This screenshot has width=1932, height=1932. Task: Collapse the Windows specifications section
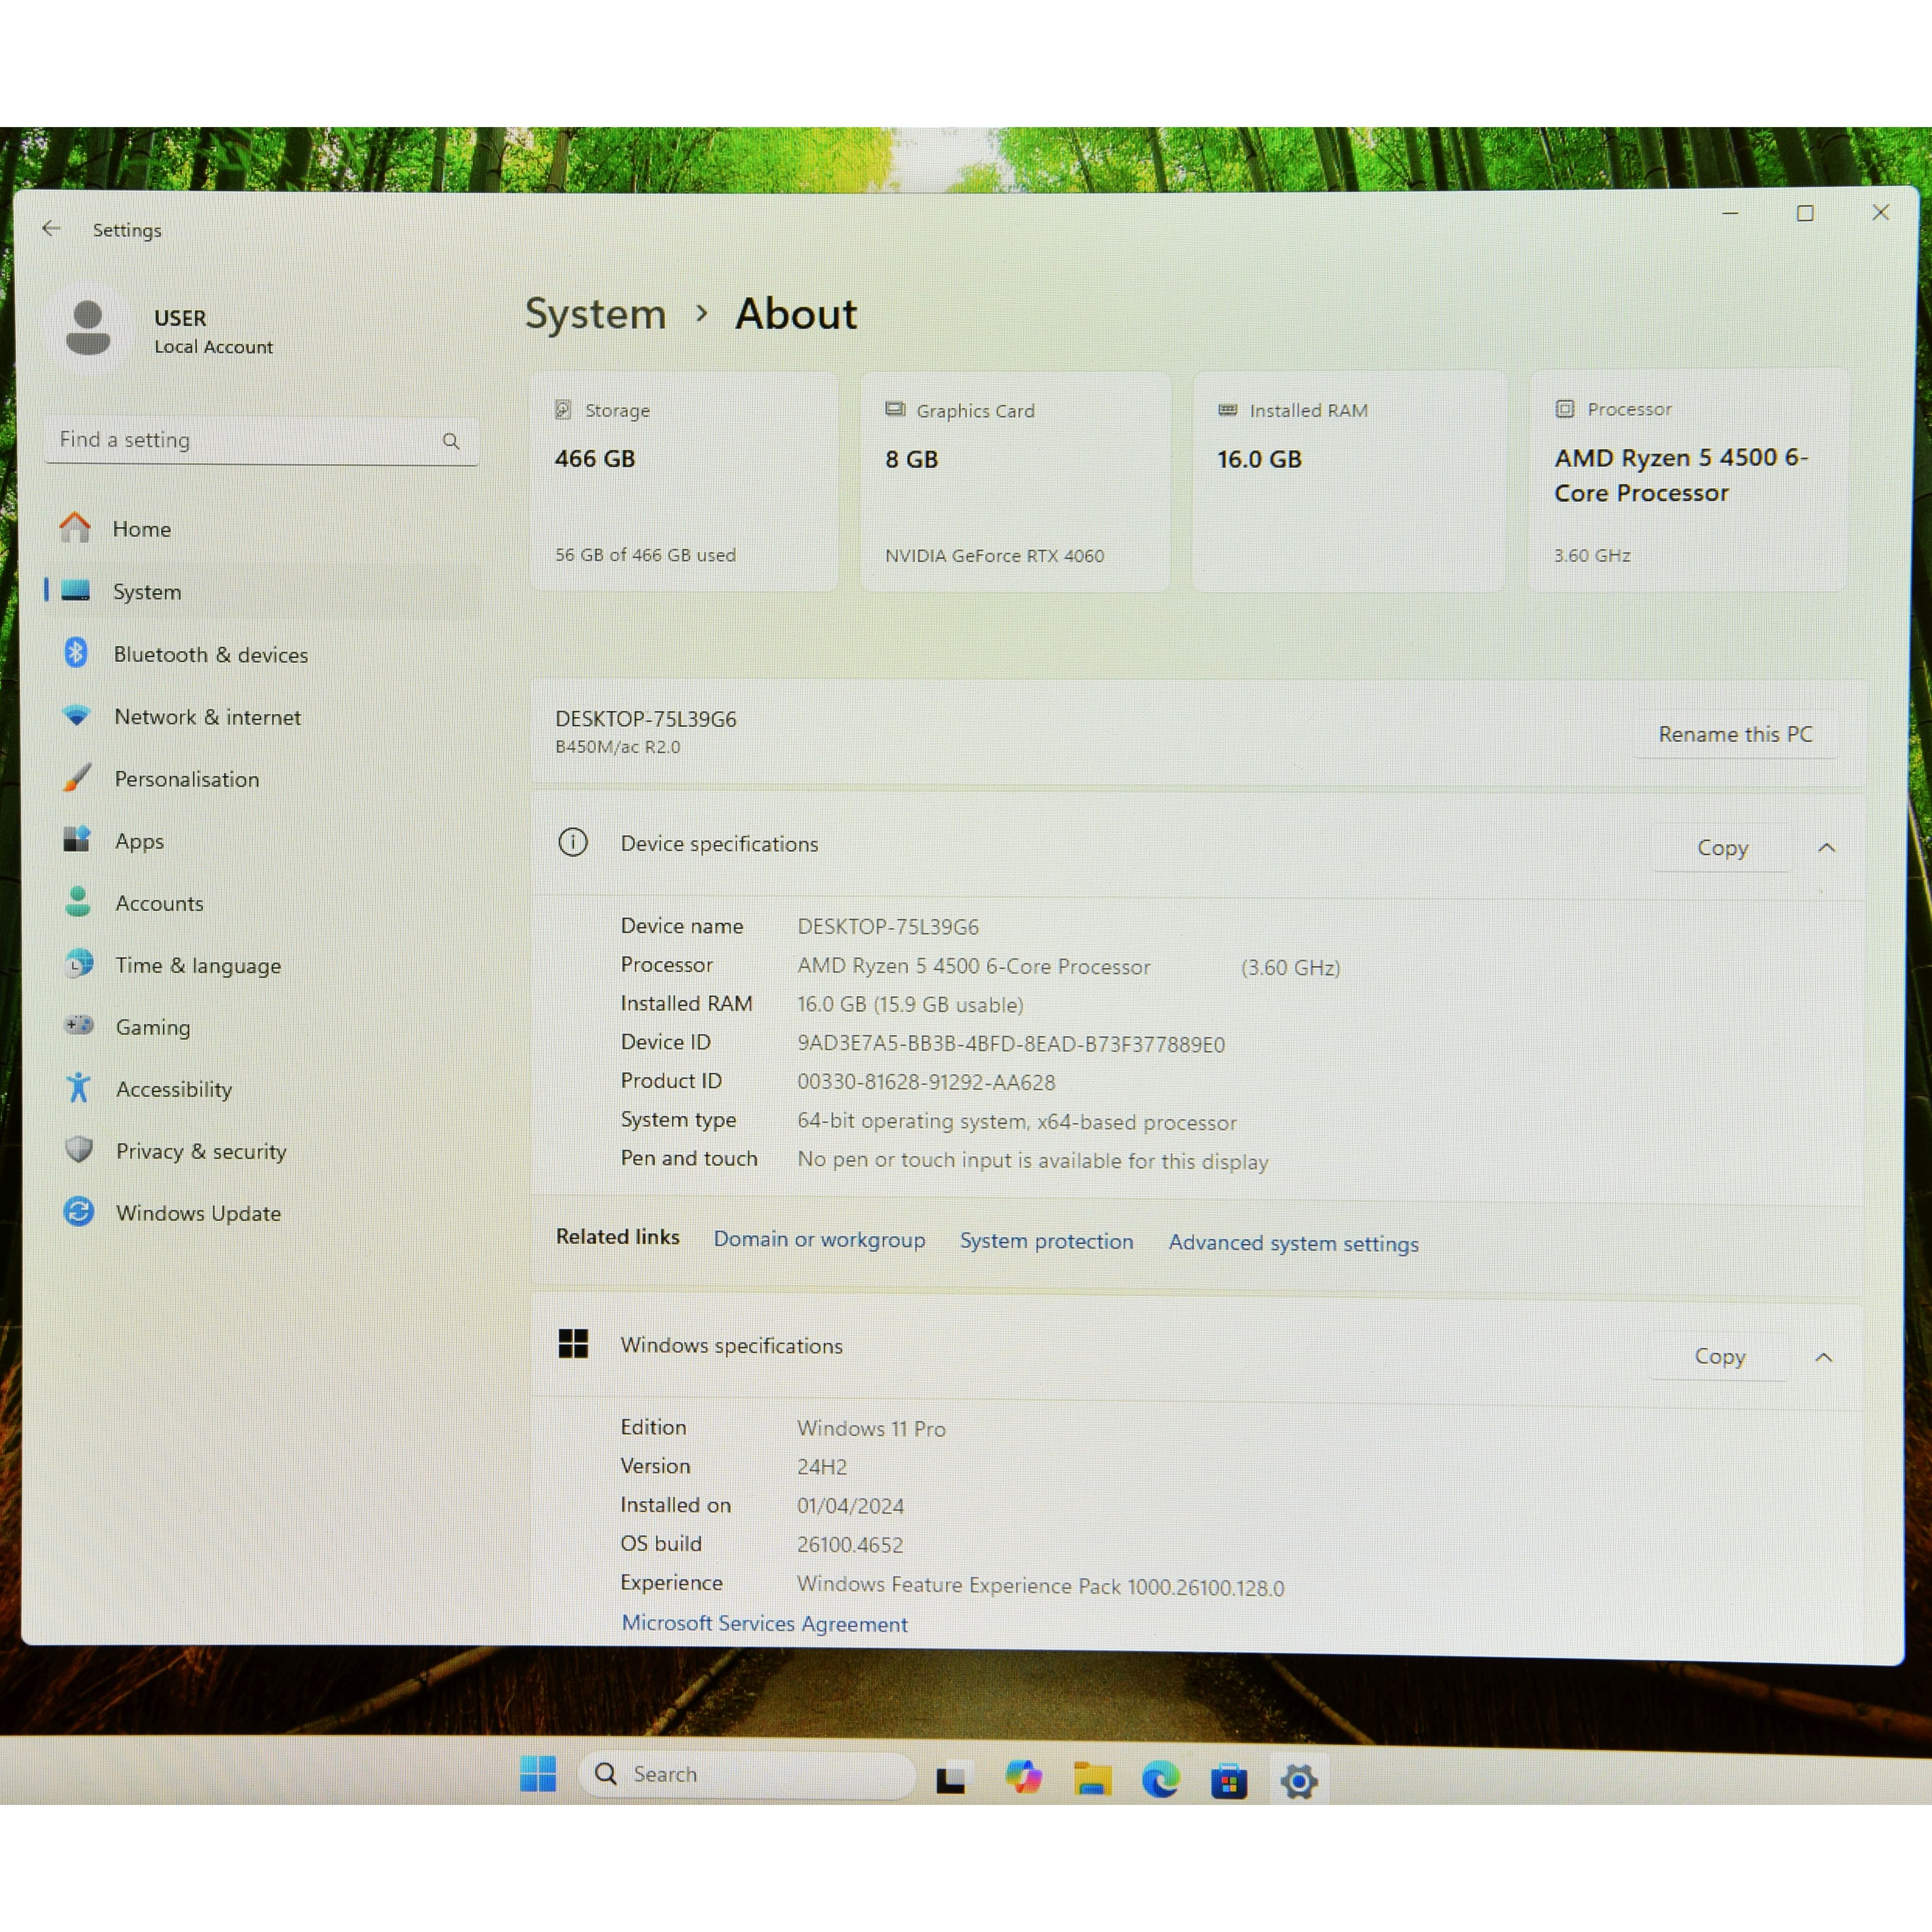pos(1823,1357)
